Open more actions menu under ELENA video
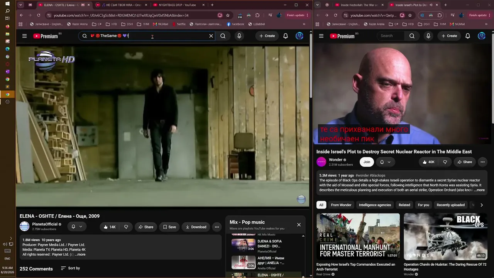Screen dimensions: 494x278 (x=217, y=227)
